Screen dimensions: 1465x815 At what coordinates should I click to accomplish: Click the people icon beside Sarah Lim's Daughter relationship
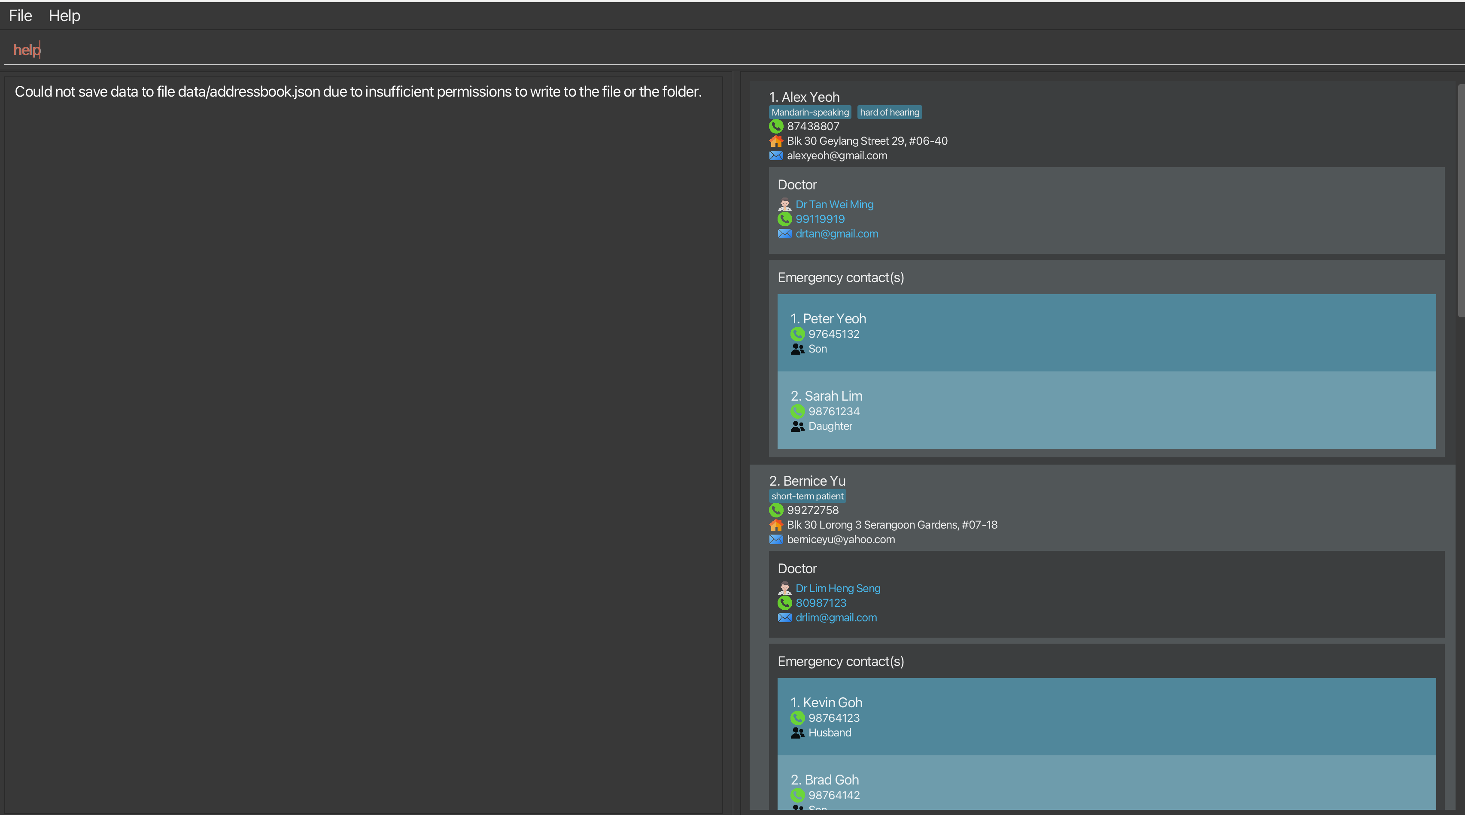point(797,426)
